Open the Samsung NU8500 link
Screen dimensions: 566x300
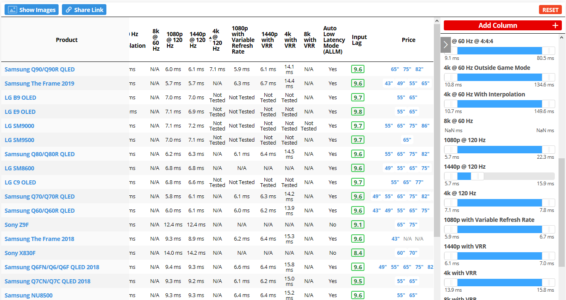click(29, 295)
